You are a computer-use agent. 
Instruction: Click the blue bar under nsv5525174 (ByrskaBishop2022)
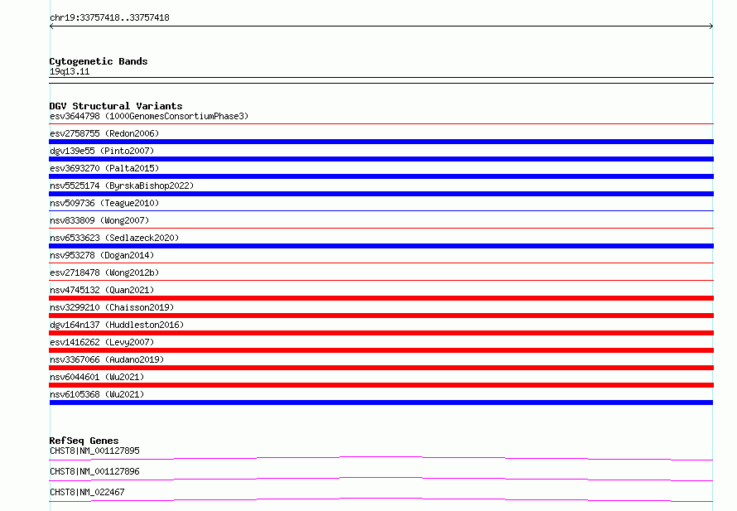pos(381,194)
